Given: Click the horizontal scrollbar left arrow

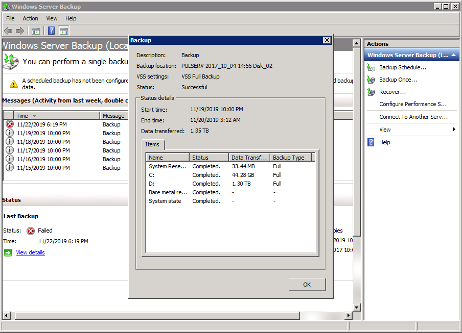Looking at the screenshot, I should click(6, 316).
